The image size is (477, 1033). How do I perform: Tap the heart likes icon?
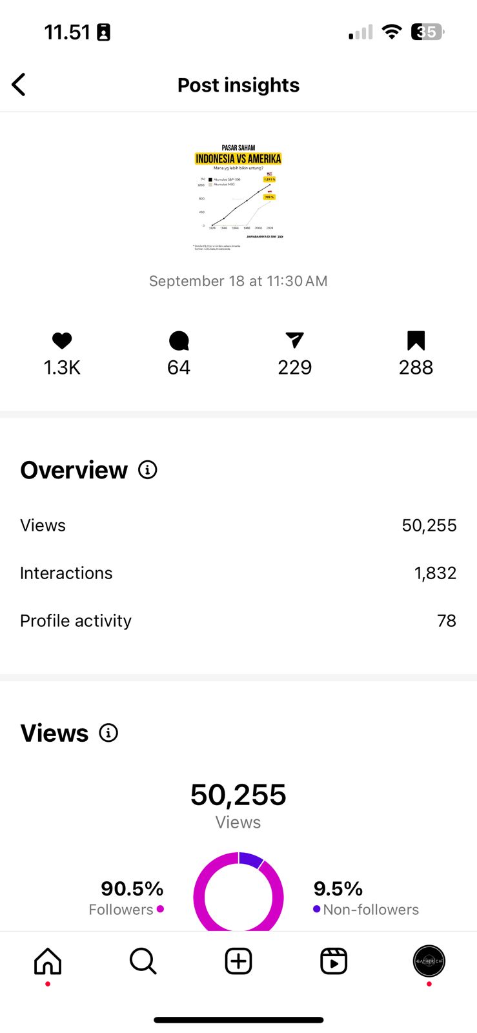(x=62, y=340)
